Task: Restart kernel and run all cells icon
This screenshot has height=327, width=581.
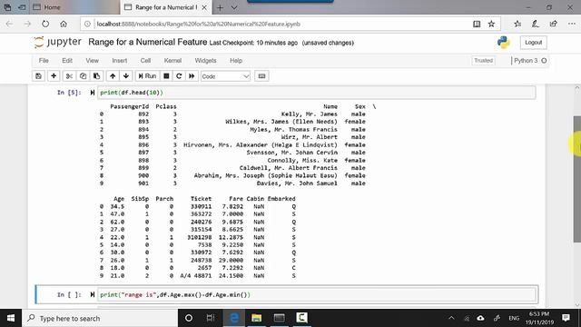Action: [x=192, y=76]
